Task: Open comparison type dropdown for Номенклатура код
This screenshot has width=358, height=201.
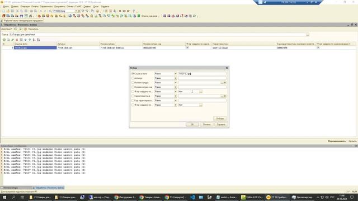Action: point(176,87)
